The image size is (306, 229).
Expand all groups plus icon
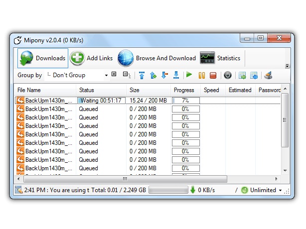pos(114,74)
